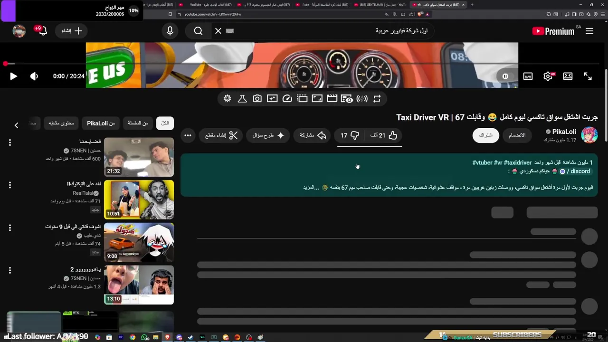The width and height of the screenshot is (608, 342).
Task: Switch to theater mode view
Action: 568,76
